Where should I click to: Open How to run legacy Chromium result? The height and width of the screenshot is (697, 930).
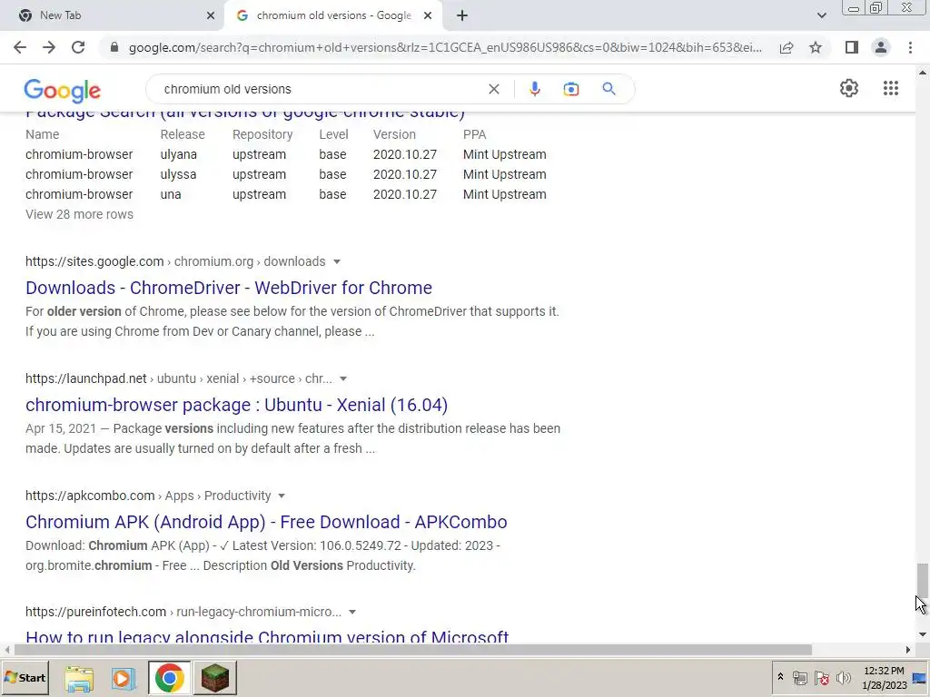pyautogui.click(x=267, y=636)
